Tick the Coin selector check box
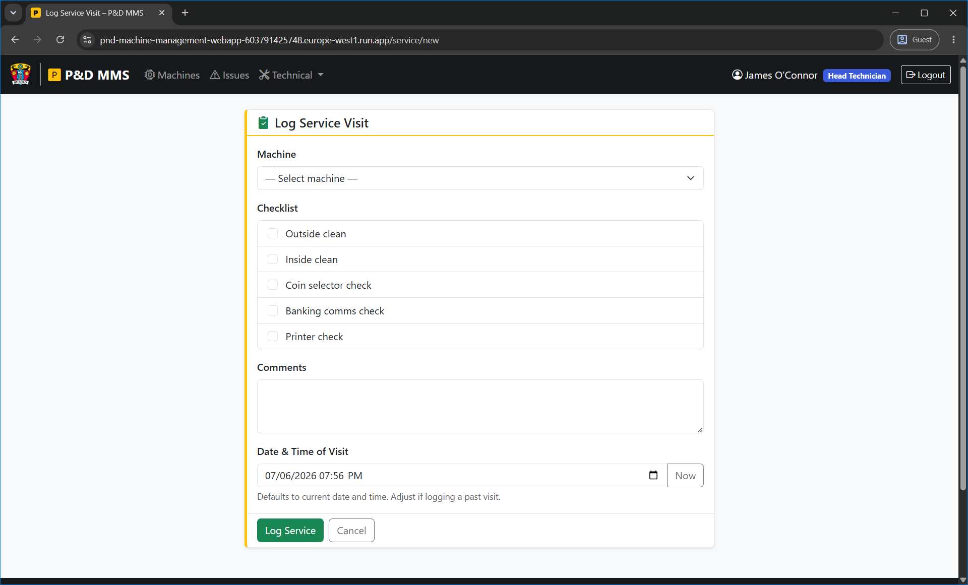The image size is (968, 585). (273, 285)
